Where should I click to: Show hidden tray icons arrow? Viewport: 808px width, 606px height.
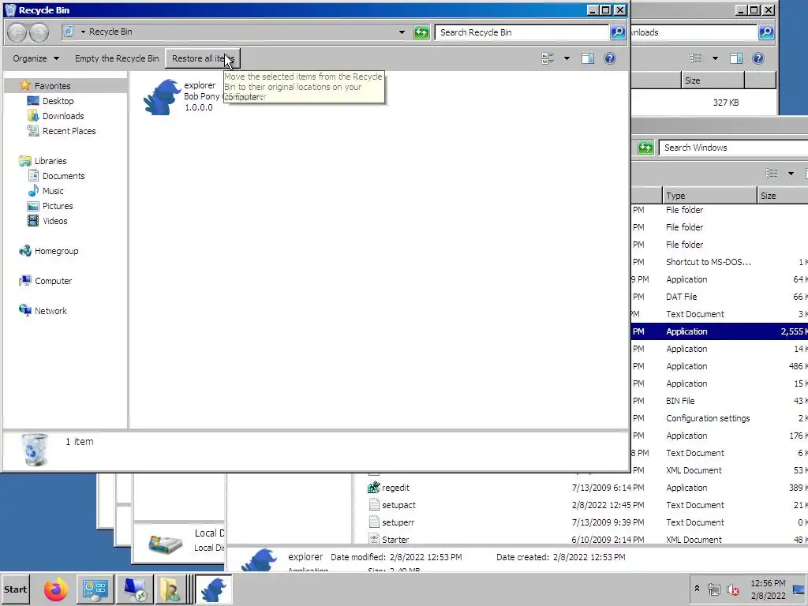[697, 589]
